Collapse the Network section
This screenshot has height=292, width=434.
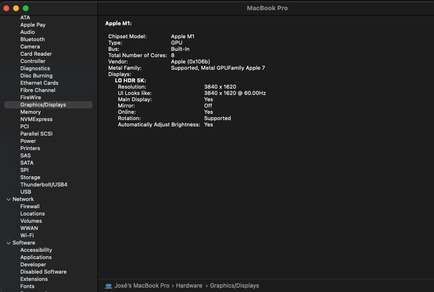tap(9, 200)
